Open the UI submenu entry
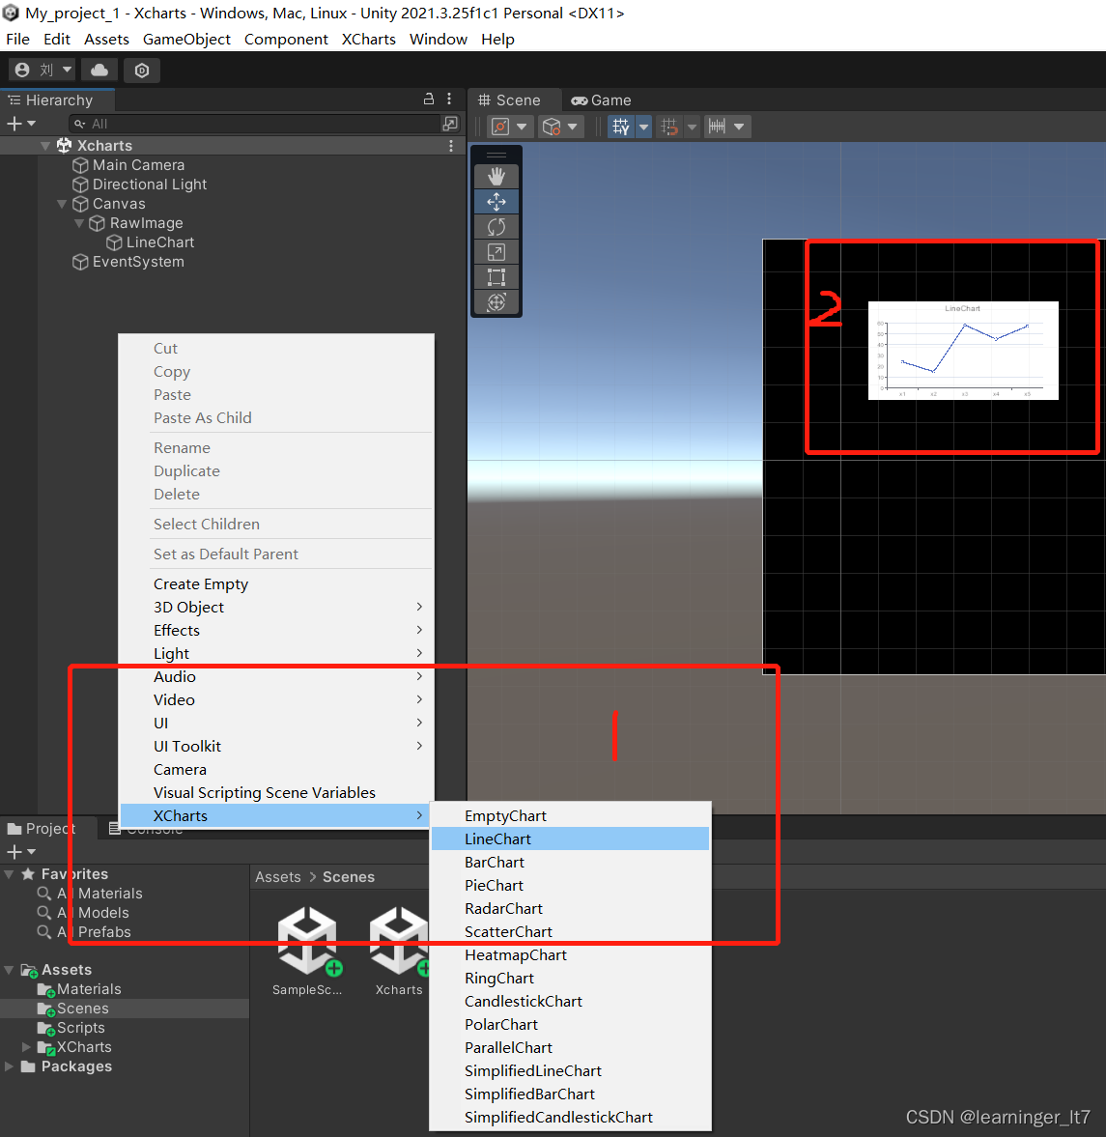This screenshot has height=1137, width=1106. click(276, 724)
